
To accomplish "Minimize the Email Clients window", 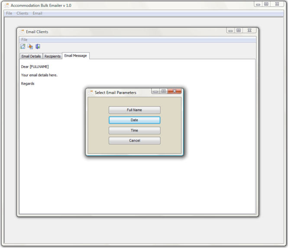I will tap(230, 30).
